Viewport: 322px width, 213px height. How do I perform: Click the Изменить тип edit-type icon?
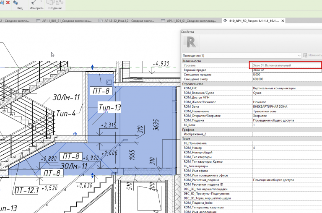tap(305, 55)
